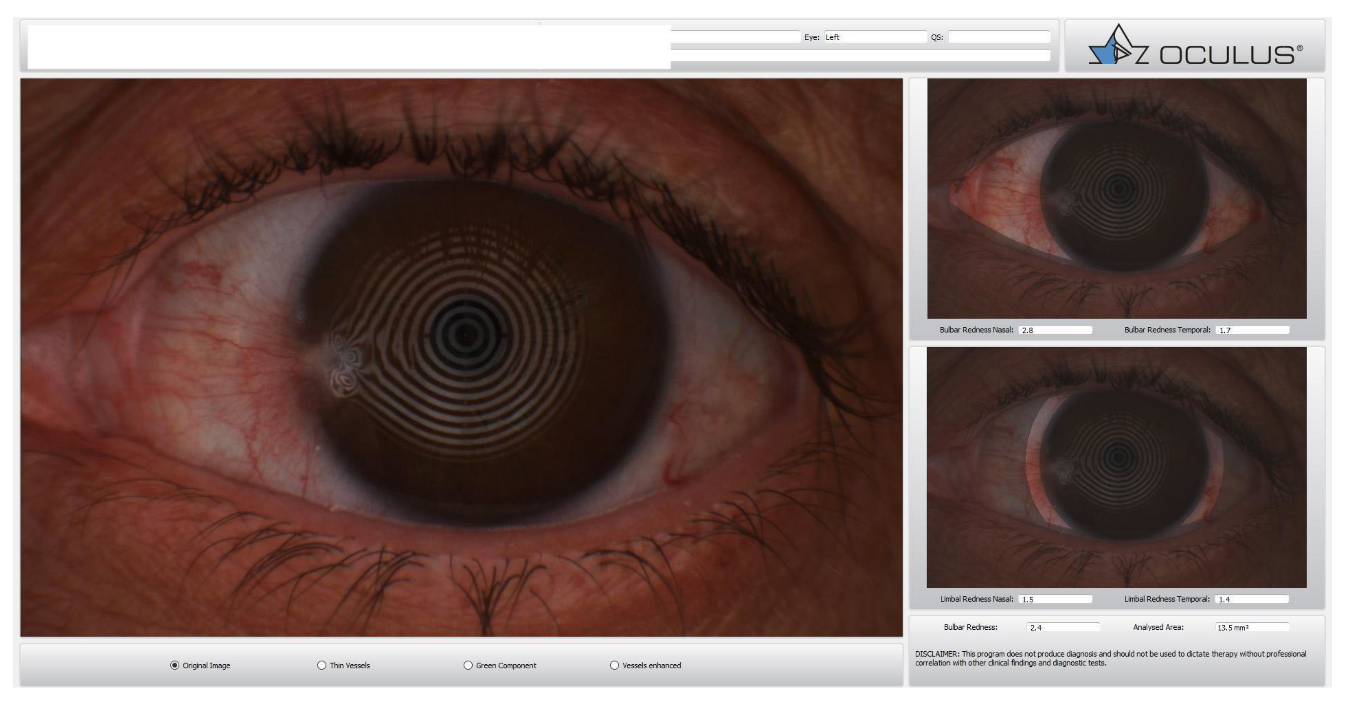
Task: Click the Eye field showing Left
Action: (x=875, y=37)
